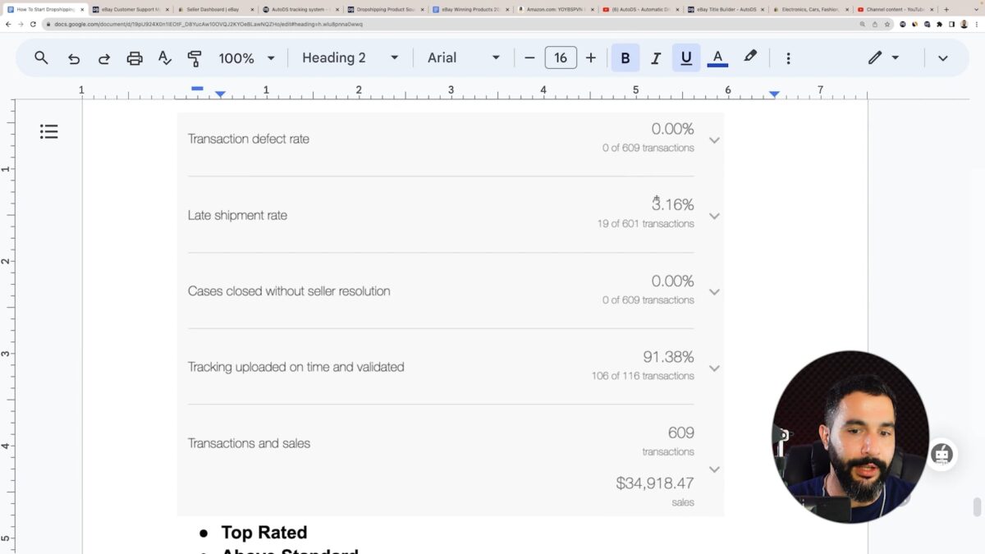Redo the last undone edit
Viewport: 985px width, 554px height.
tap(104, 58)
